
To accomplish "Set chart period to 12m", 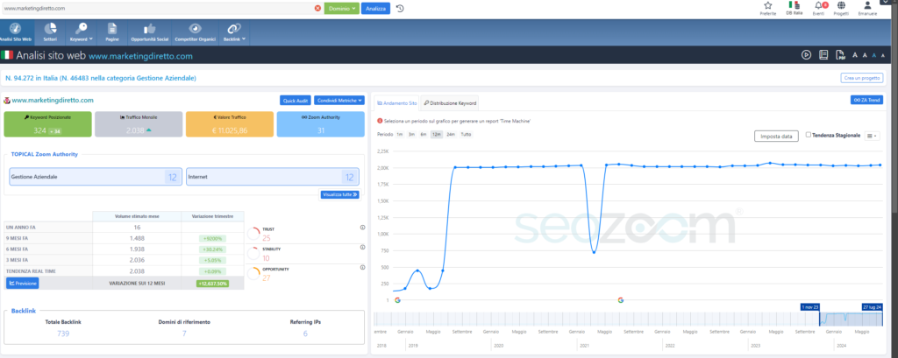I will 437,134.
